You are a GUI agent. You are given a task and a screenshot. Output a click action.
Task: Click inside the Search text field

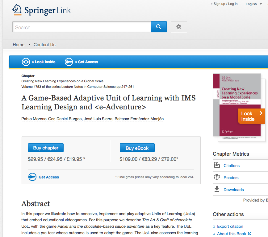point(82,27)
